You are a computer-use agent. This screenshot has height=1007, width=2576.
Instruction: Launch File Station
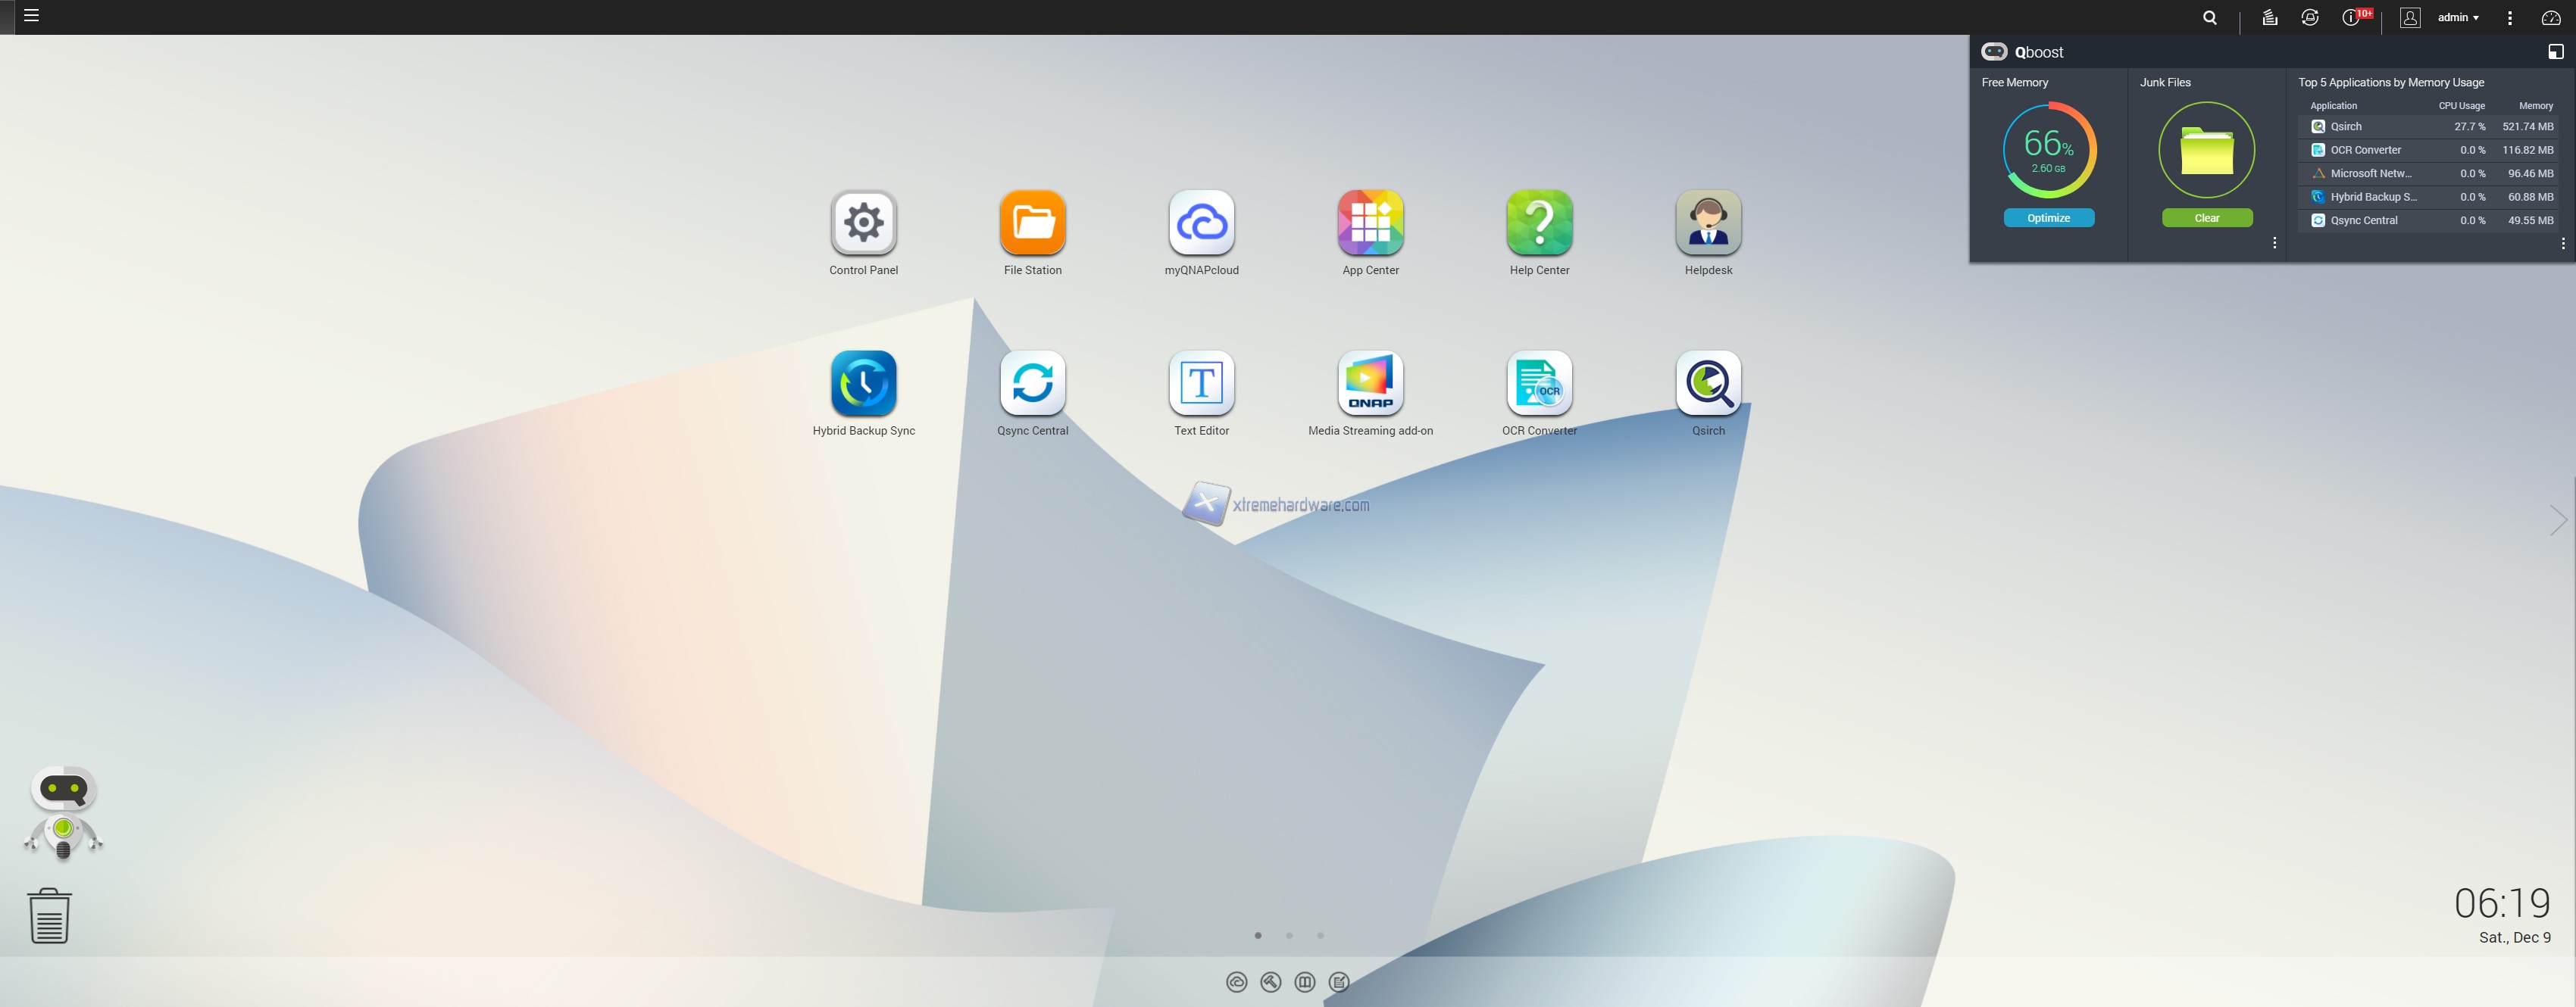tap(1032, 223)
